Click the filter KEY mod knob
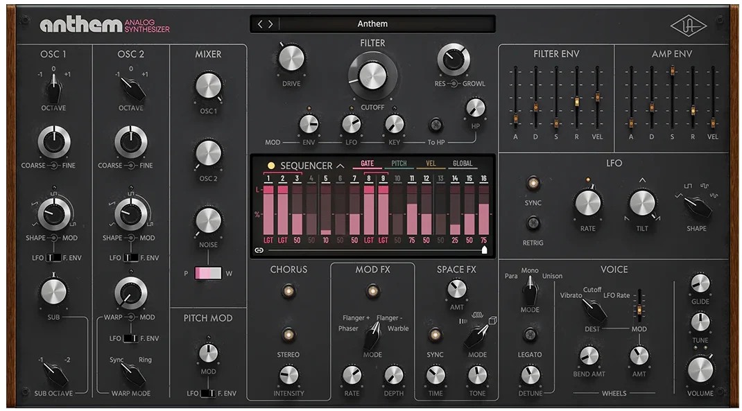742x411 pixels. coord(394,125)
